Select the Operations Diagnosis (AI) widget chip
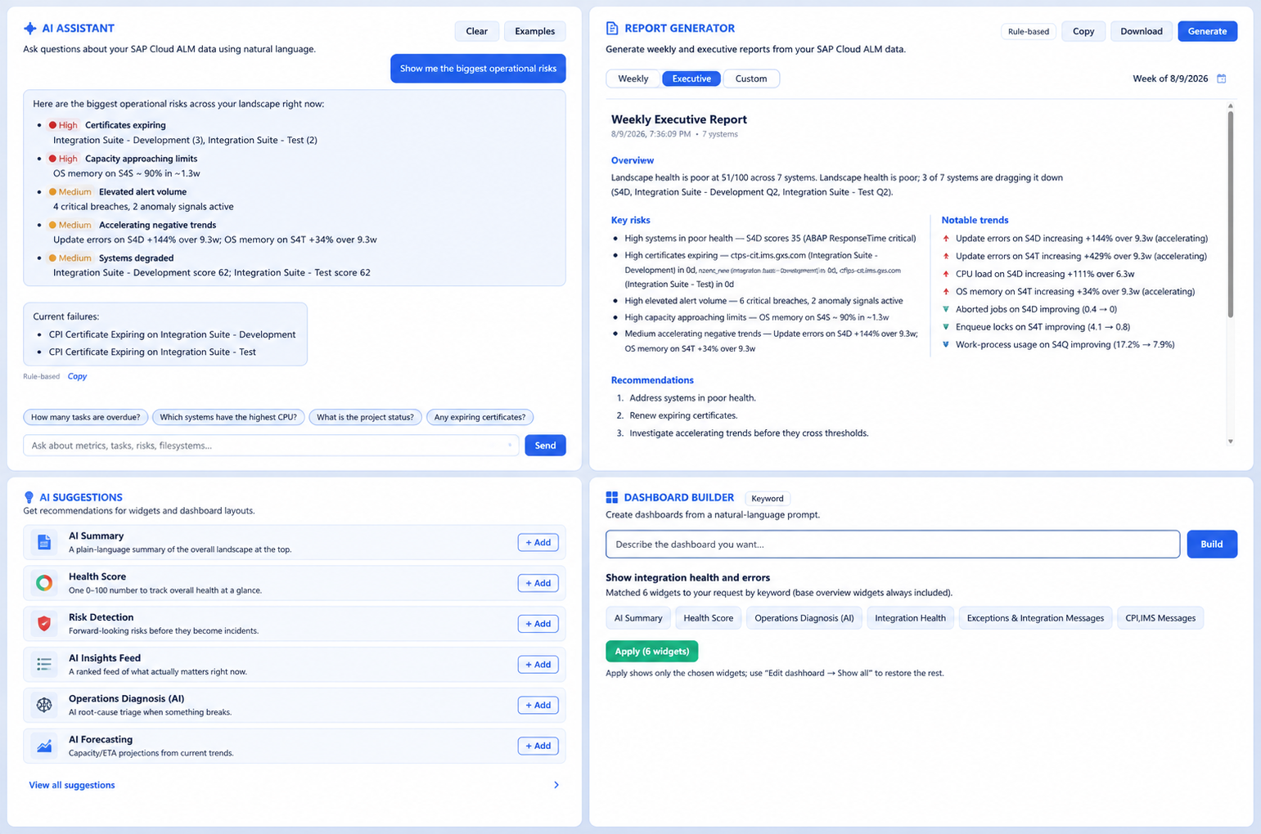 [x=804, y=618]
